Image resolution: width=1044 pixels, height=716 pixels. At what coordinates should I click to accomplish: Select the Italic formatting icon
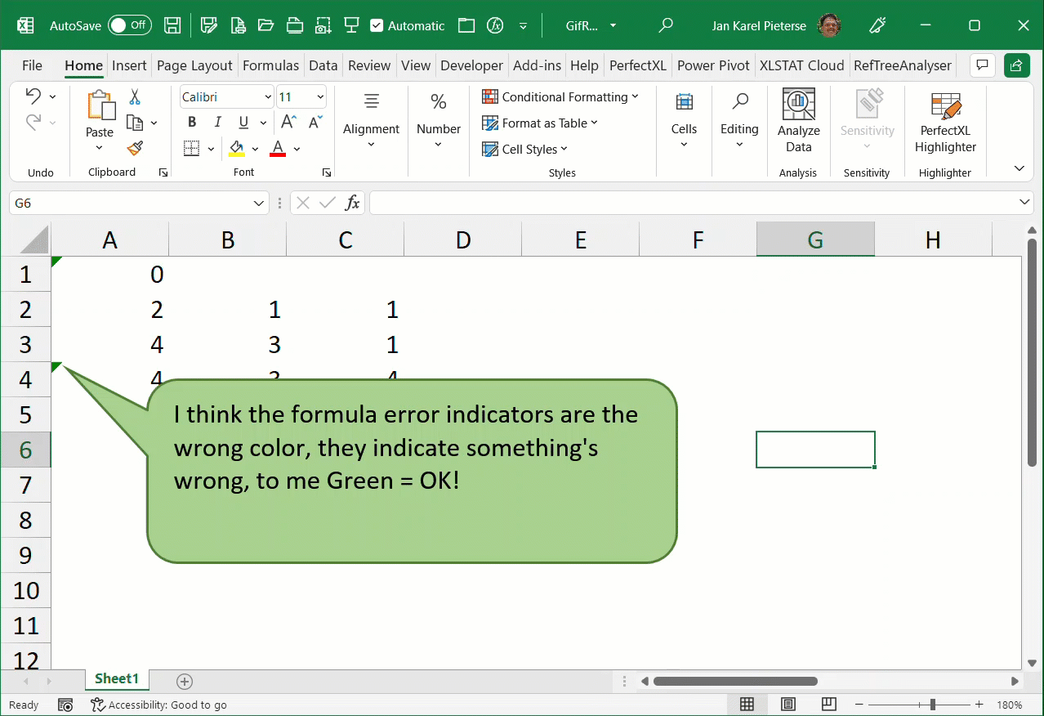[x=217, y=121]
